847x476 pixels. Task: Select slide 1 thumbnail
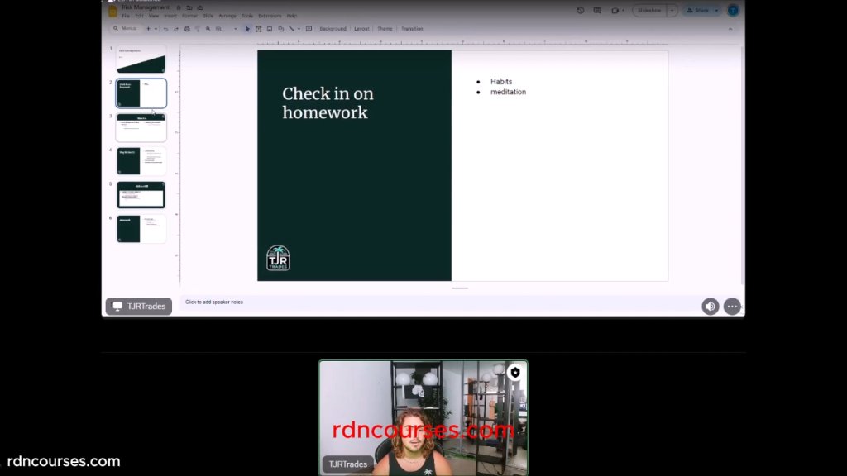click(141, 59)
